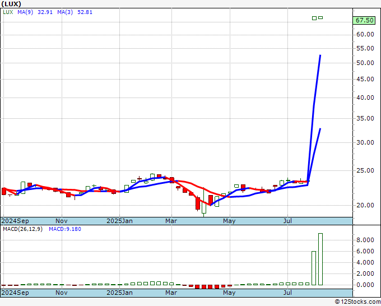Image resolution: width=381 pixels, height=306 pixels.
Task: Click the MACD(26,12,9) indicator label
Action: pyautogui.click(x=22, y=229)
